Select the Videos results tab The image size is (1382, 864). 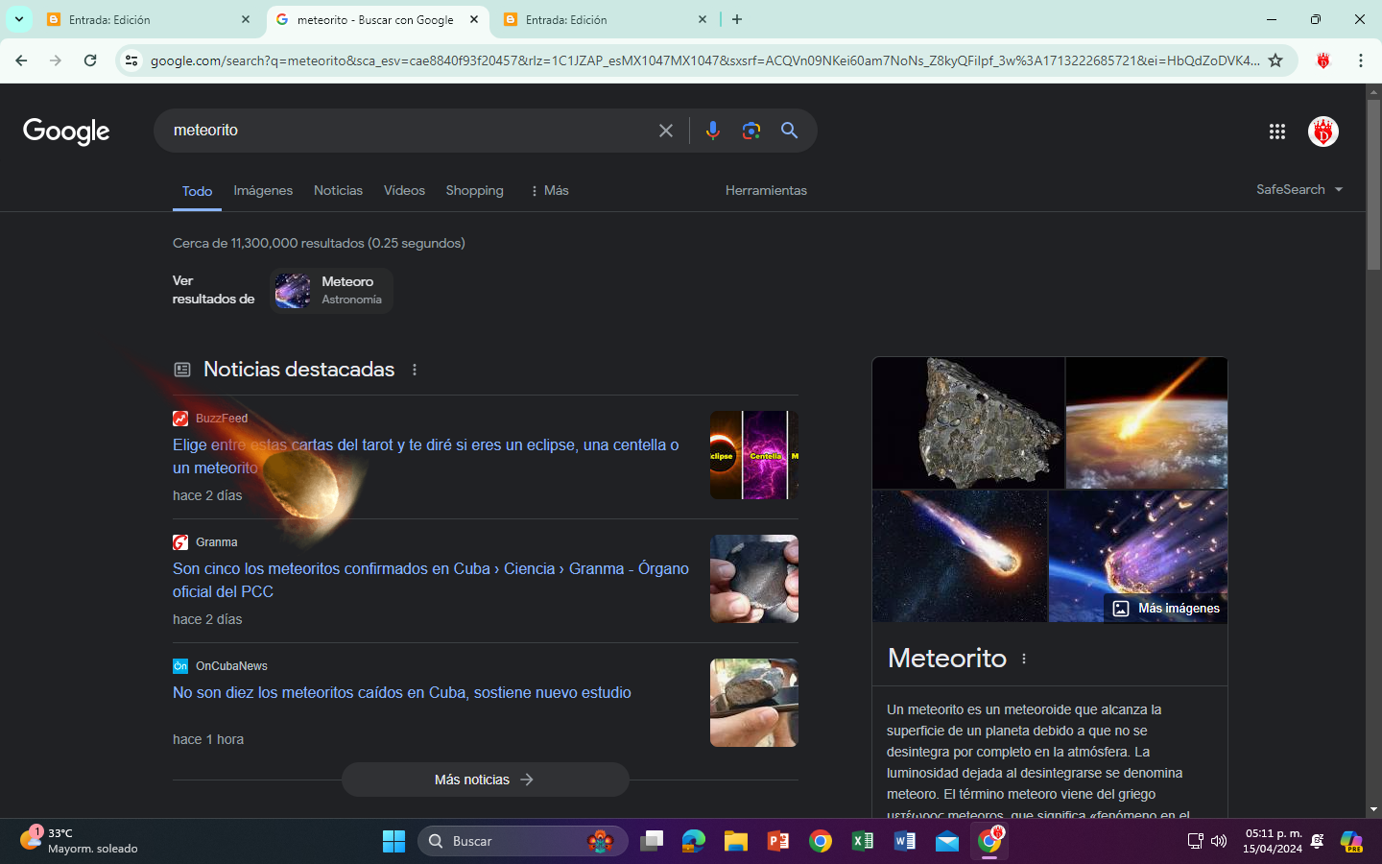[404, 190]
